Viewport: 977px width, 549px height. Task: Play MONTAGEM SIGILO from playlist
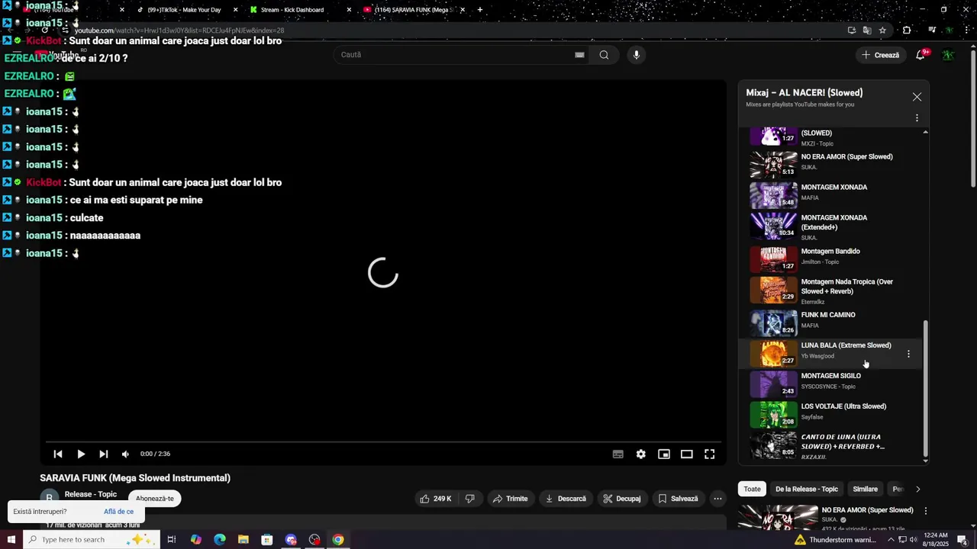click(x=832, y=384)
